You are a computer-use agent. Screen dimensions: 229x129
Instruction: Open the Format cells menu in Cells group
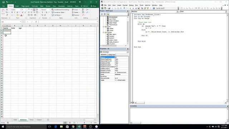[x=76, y=15]
